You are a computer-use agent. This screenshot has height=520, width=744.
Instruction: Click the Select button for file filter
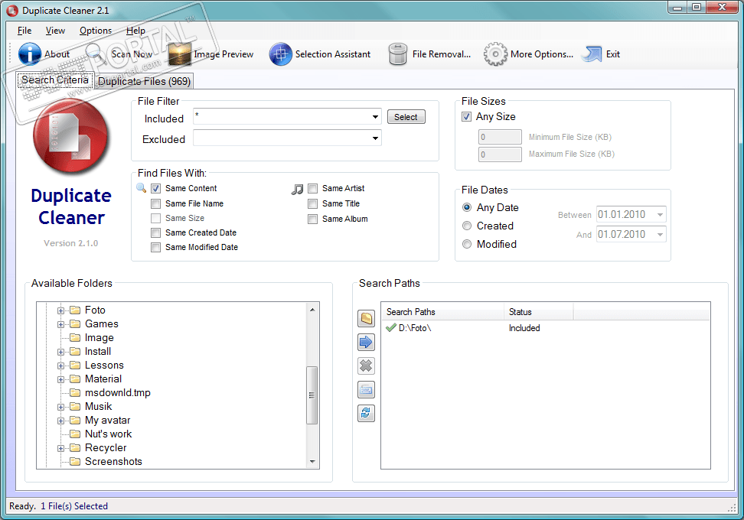[x=406, y=116]
